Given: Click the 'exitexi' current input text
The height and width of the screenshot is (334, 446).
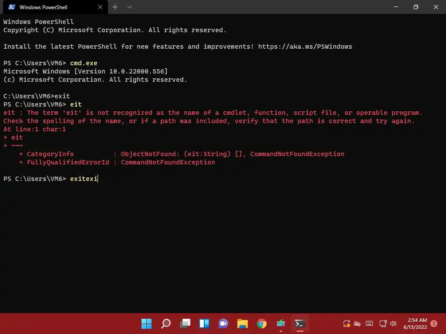Looking at the screenshot, I should pos(84,179).
